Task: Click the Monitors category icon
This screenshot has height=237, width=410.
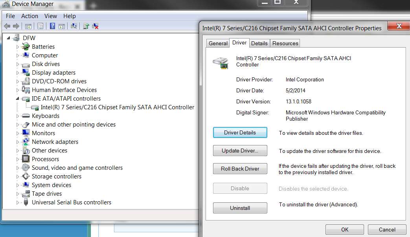Action: point(26,133)
